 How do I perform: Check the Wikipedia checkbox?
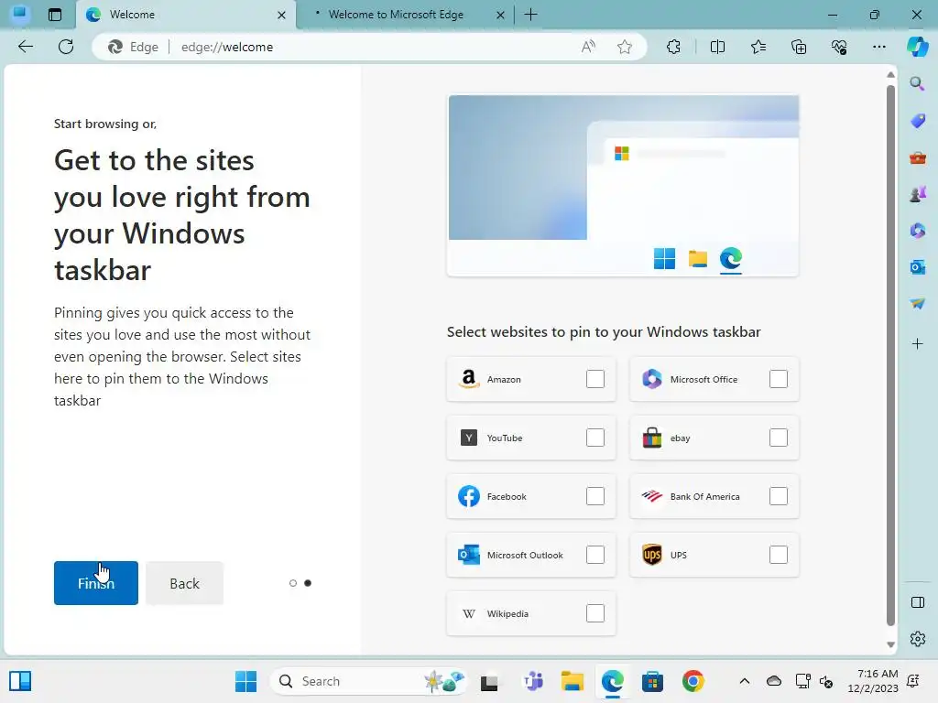(595, 612)
